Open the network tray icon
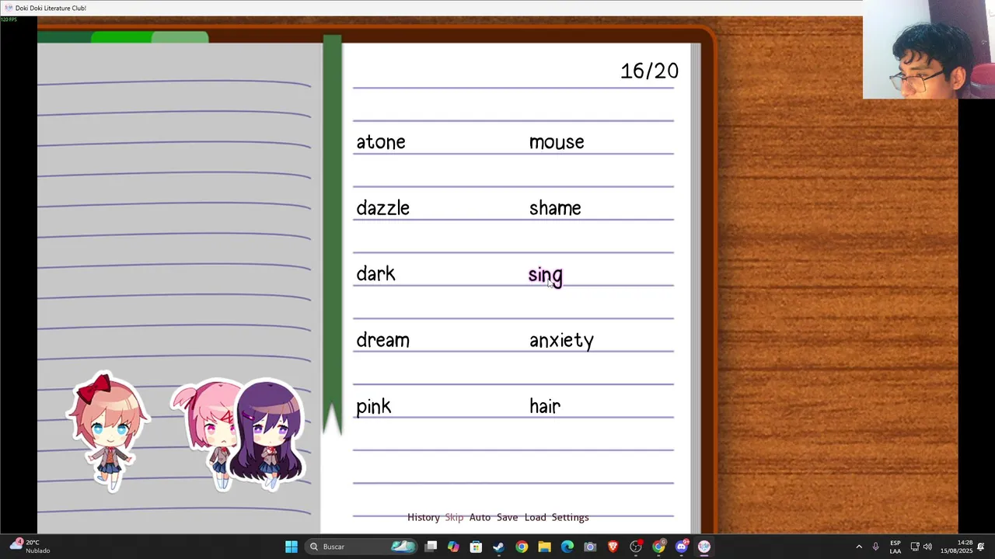The height and width of the screenshot is (559, 995). (x=915, y=547)
